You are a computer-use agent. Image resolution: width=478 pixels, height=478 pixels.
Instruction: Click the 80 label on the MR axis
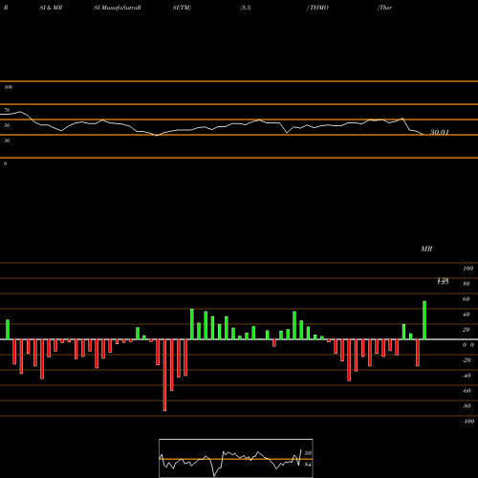466,284
